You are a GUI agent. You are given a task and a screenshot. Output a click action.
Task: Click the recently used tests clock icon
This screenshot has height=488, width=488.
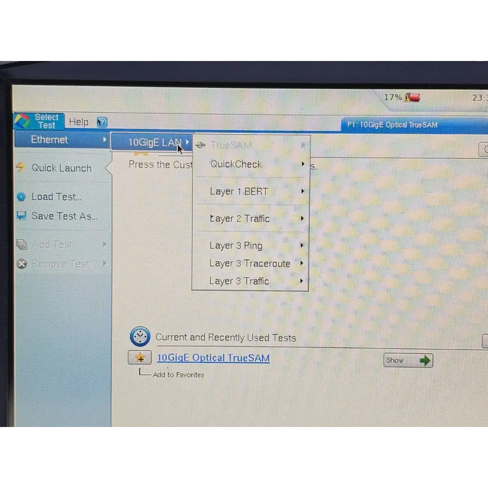[x=140, y=336]
